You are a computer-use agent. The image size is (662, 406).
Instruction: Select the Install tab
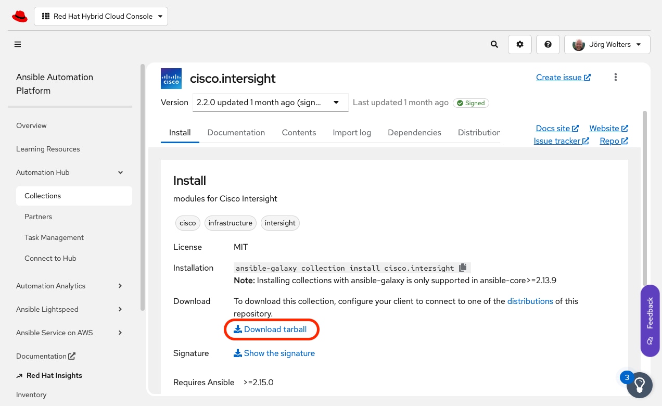180,133
